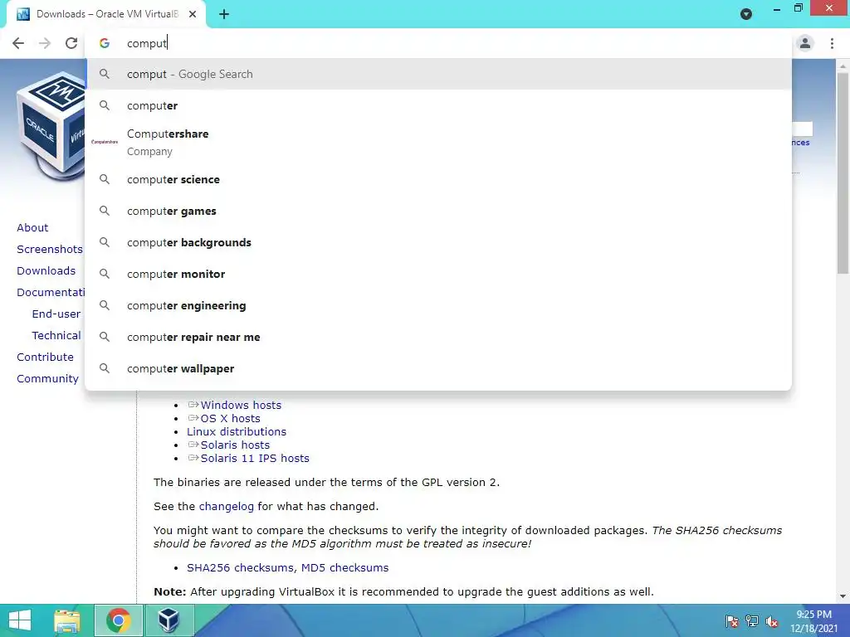
Task: Open the changelog link
Action: tap(226, 507)
